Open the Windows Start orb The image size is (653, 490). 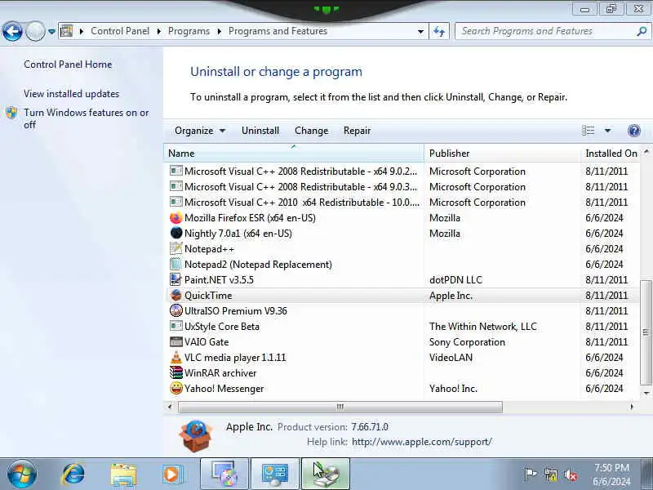pos(21,474)
